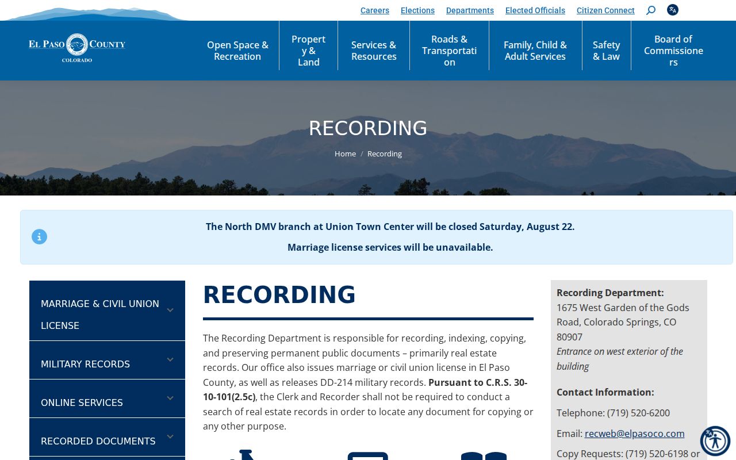
Task: Open the Services & Resources menu
Action: coord(374,51)
